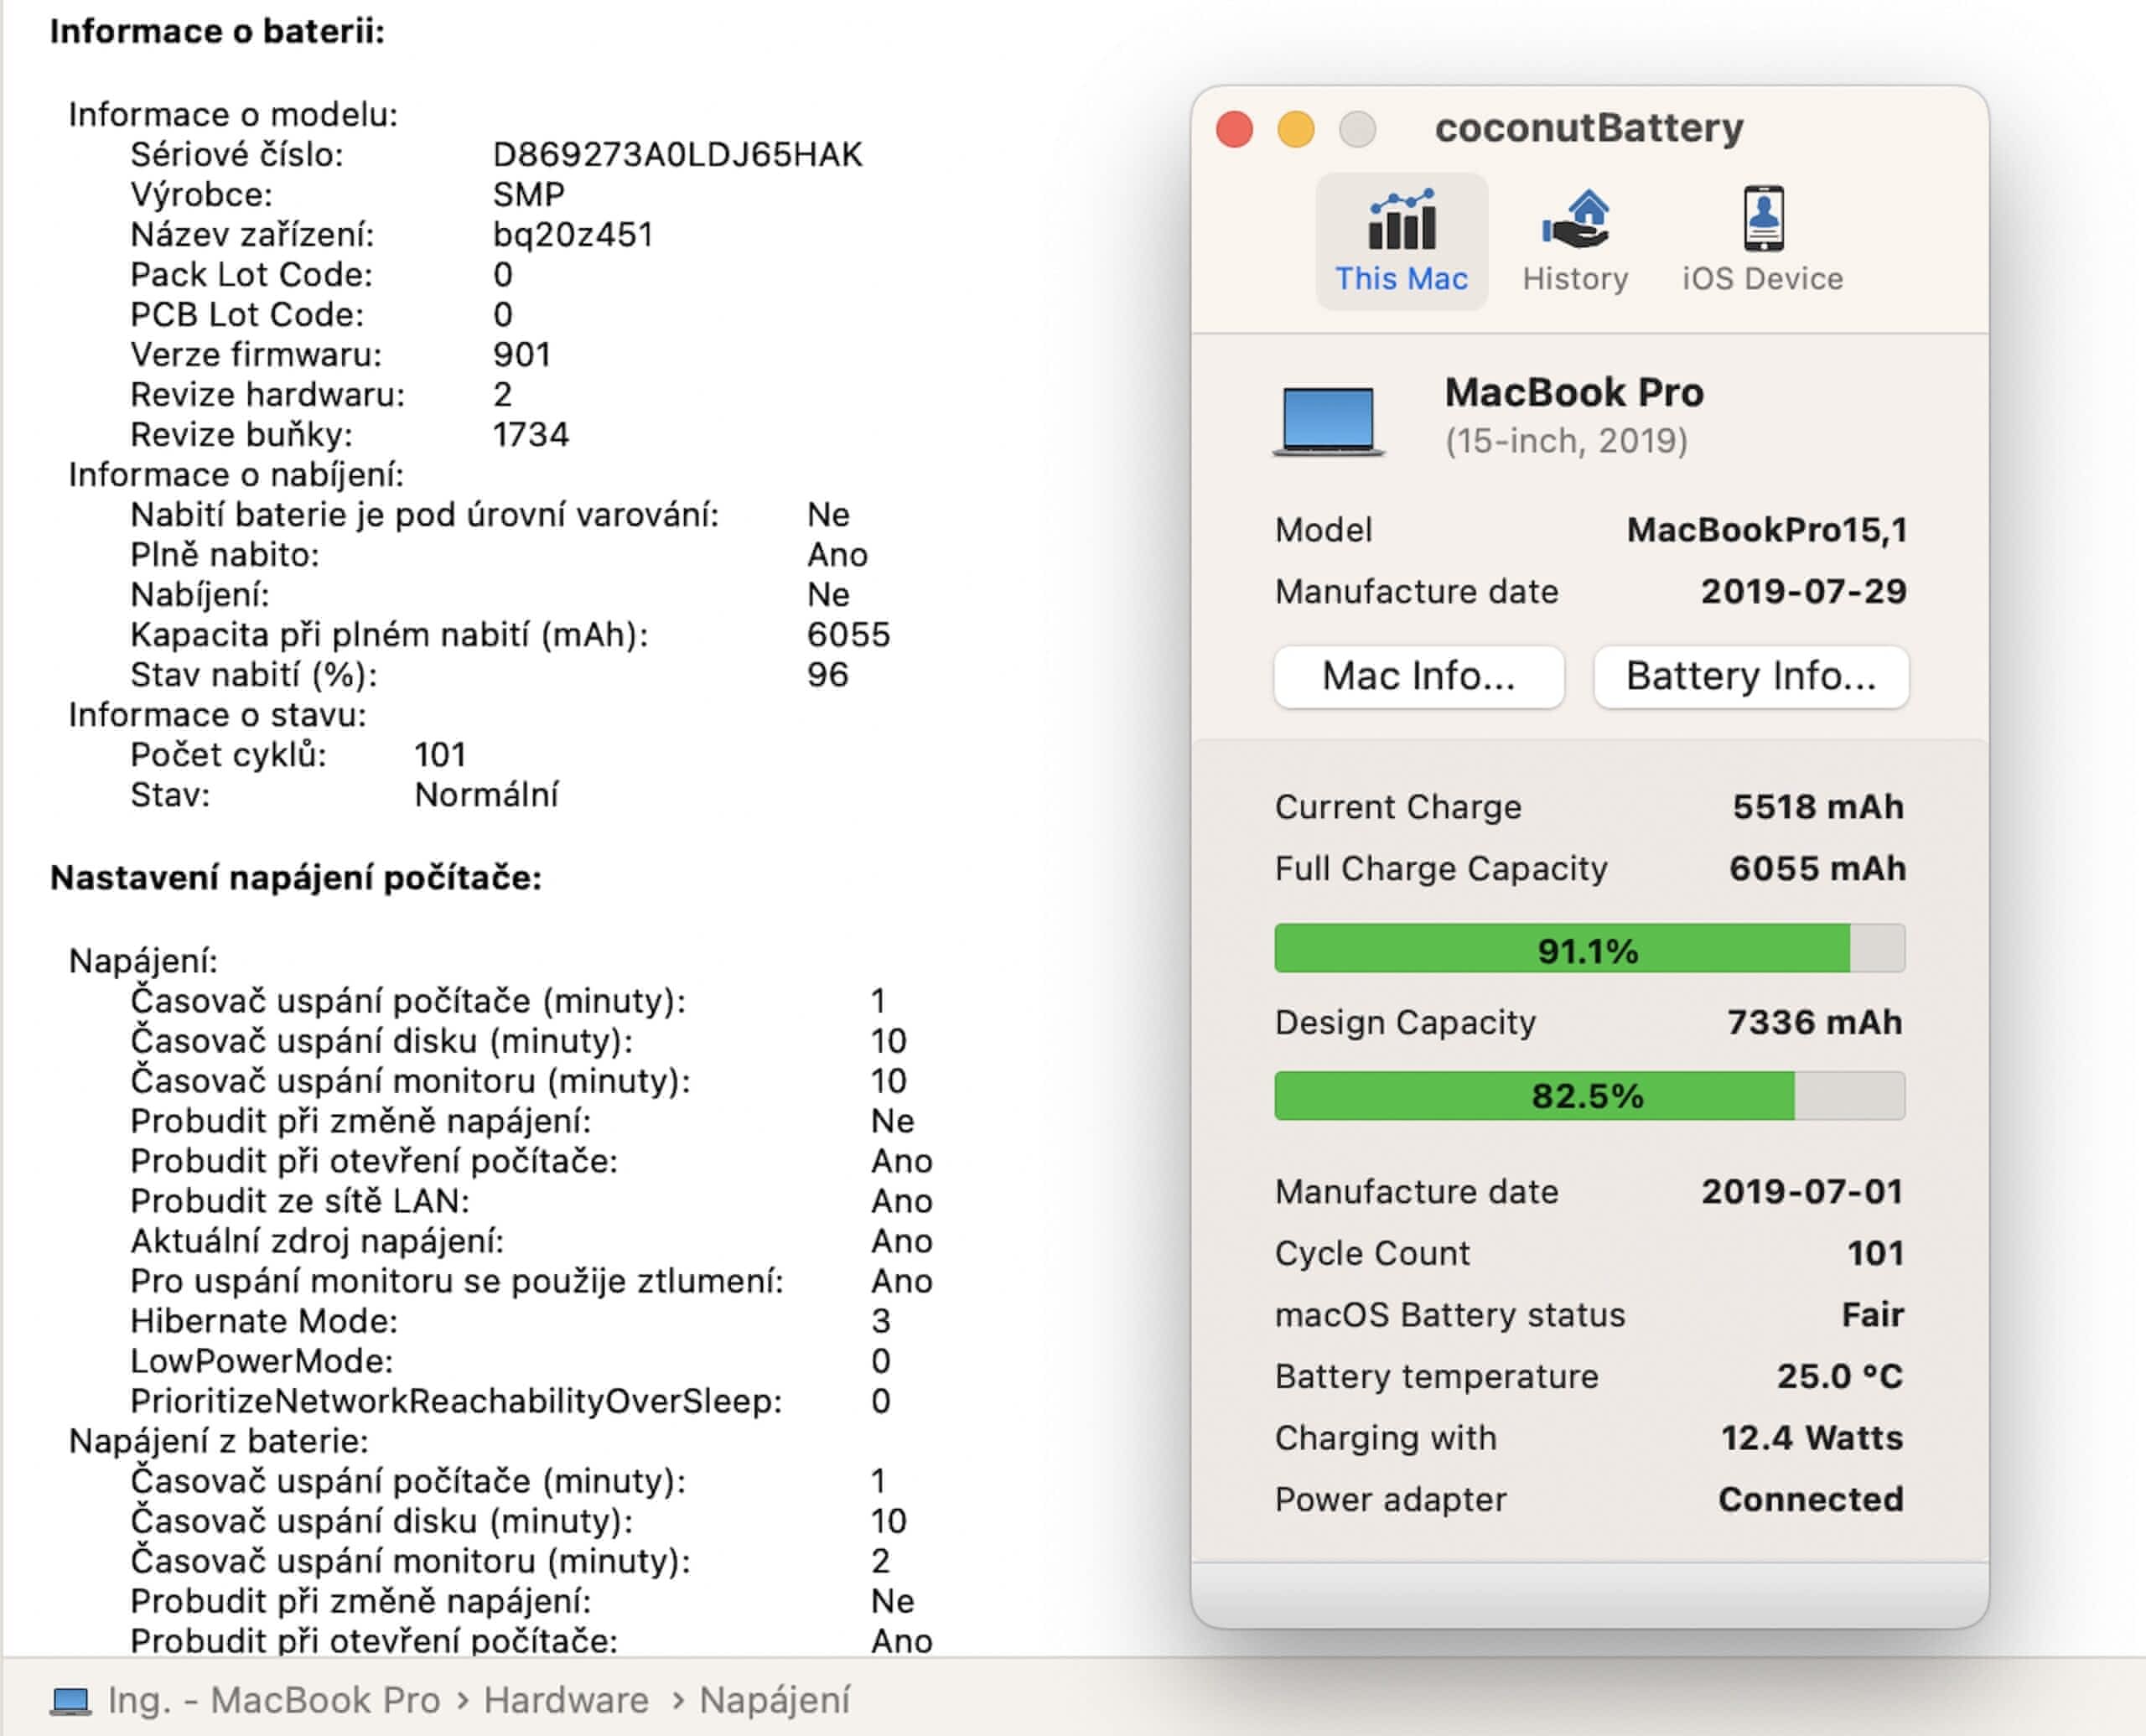Select the battery serial number text
The height and width of the screenshot is (1736, 2146).
click(x=677, y=155)
